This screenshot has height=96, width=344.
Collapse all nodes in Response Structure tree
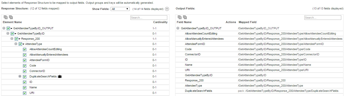(11, 17)
